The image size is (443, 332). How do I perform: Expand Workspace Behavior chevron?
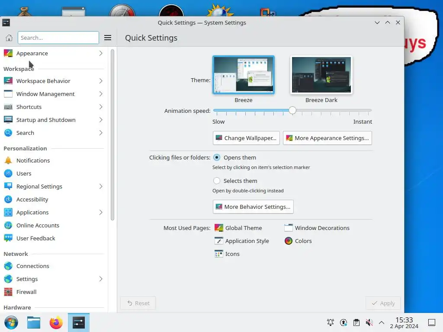click(x=101, y=81)
